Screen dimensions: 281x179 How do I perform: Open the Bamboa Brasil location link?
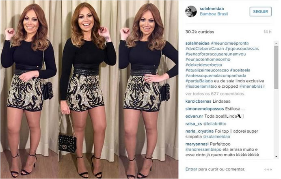(x=214, y=14)
